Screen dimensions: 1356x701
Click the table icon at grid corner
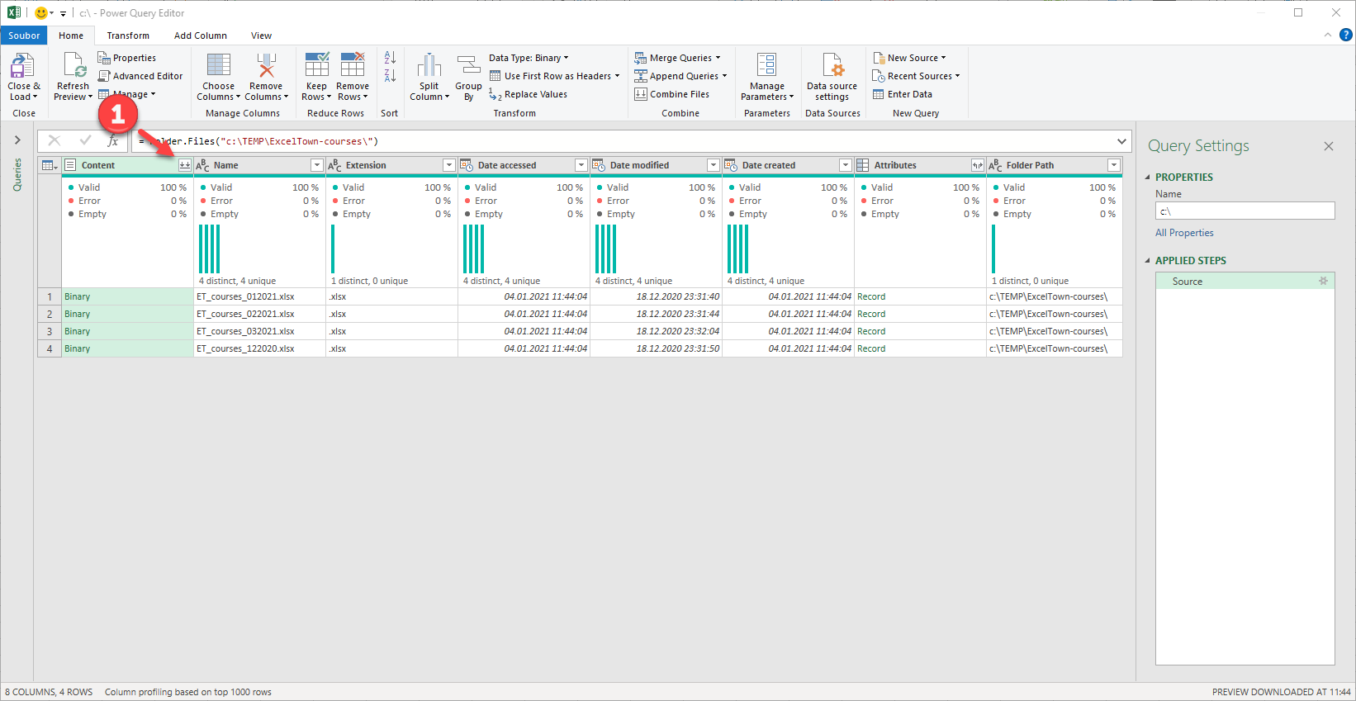[x=50, y=165]
